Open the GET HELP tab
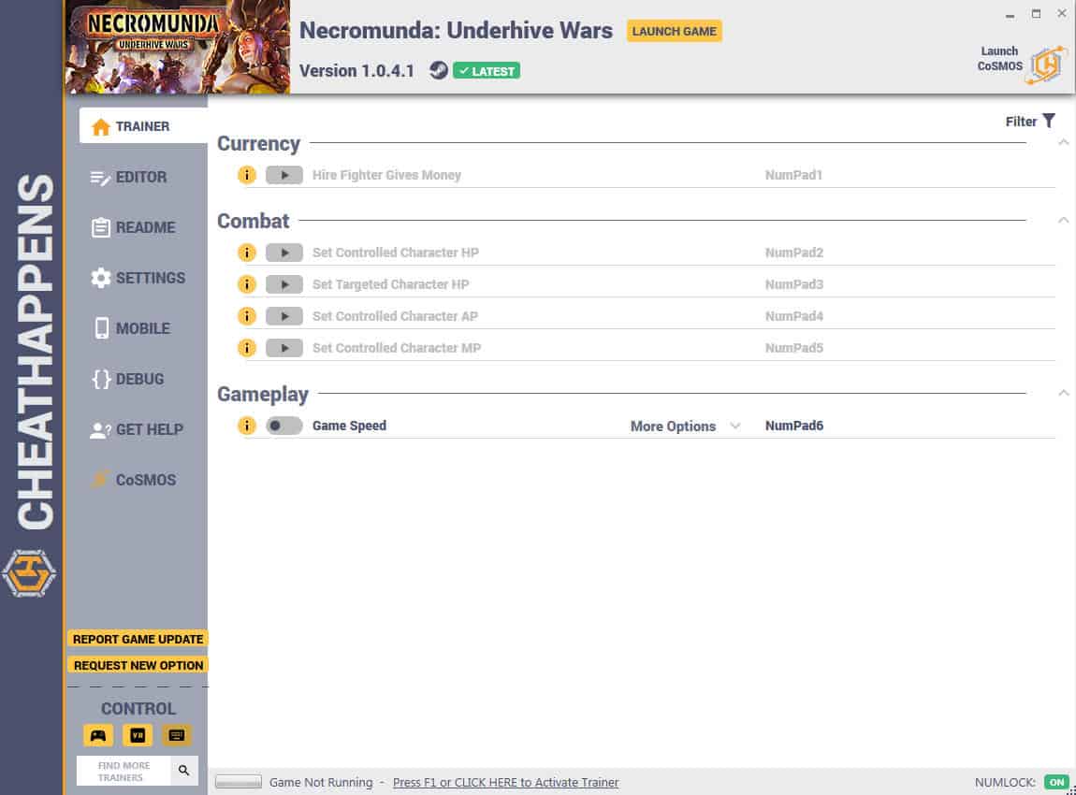This screenshot has height=795, width=1076. click(138, 429)
